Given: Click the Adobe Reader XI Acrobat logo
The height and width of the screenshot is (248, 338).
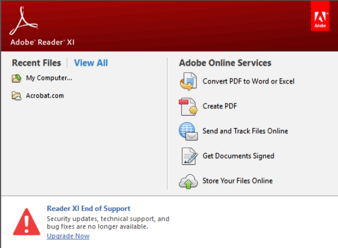Looking at the screenshot, I should tap(24, 20).
